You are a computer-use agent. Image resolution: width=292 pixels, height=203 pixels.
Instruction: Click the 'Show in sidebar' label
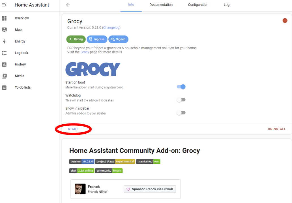[x=77, y=108]
